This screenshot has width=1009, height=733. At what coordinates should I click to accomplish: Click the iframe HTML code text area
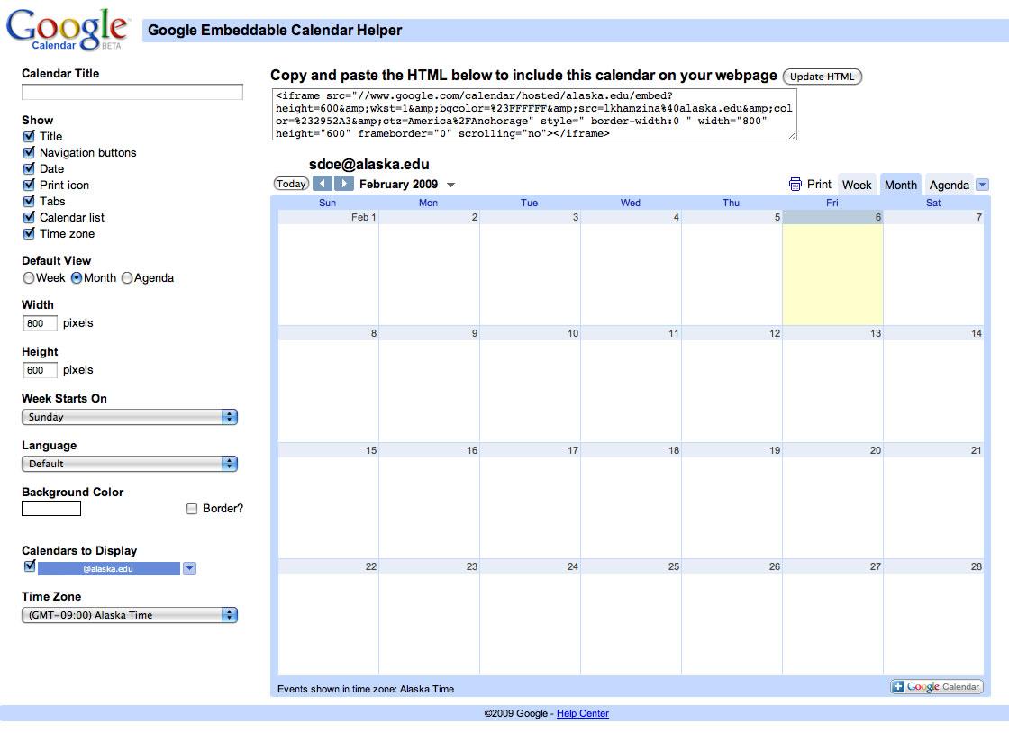534,114
